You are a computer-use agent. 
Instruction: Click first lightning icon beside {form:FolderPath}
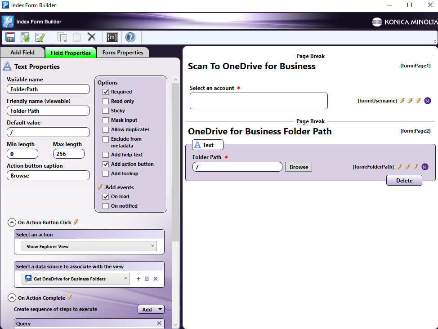tap(400, 167)
